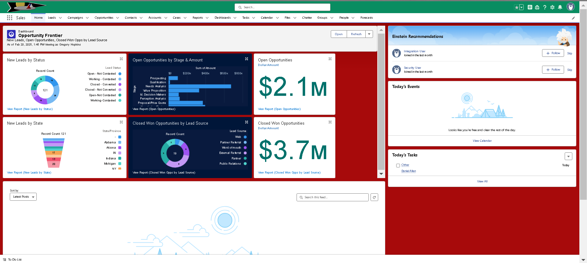The width and height of the screenshot is (587, 263).
Task: Open the Setup gear icon
Action: [552, 7]
